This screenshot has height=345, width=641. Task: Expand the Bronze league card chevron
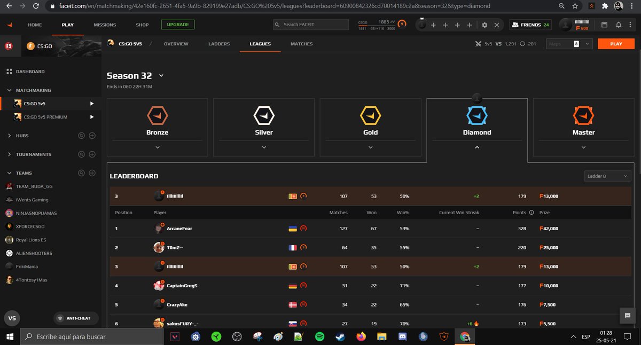point(157,147)
